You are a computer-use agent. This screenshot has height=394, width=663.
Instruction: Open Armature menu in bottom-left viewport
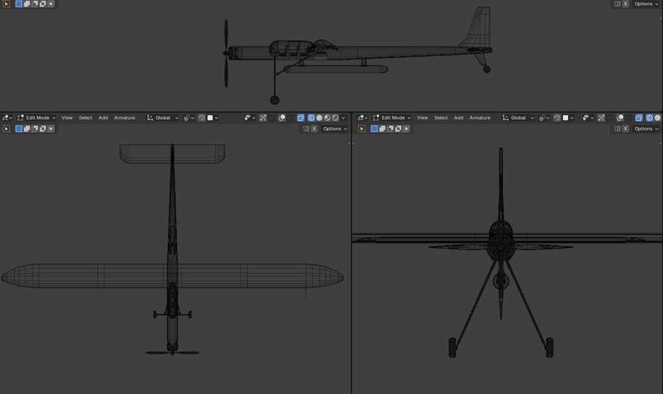click(x=124, y=118)
